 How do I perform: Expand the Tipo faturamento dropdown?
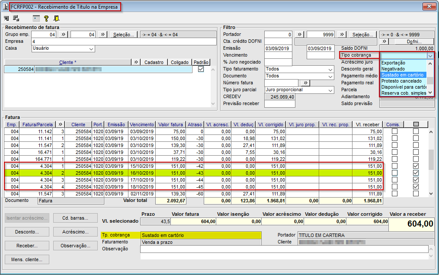pos(330,69)
